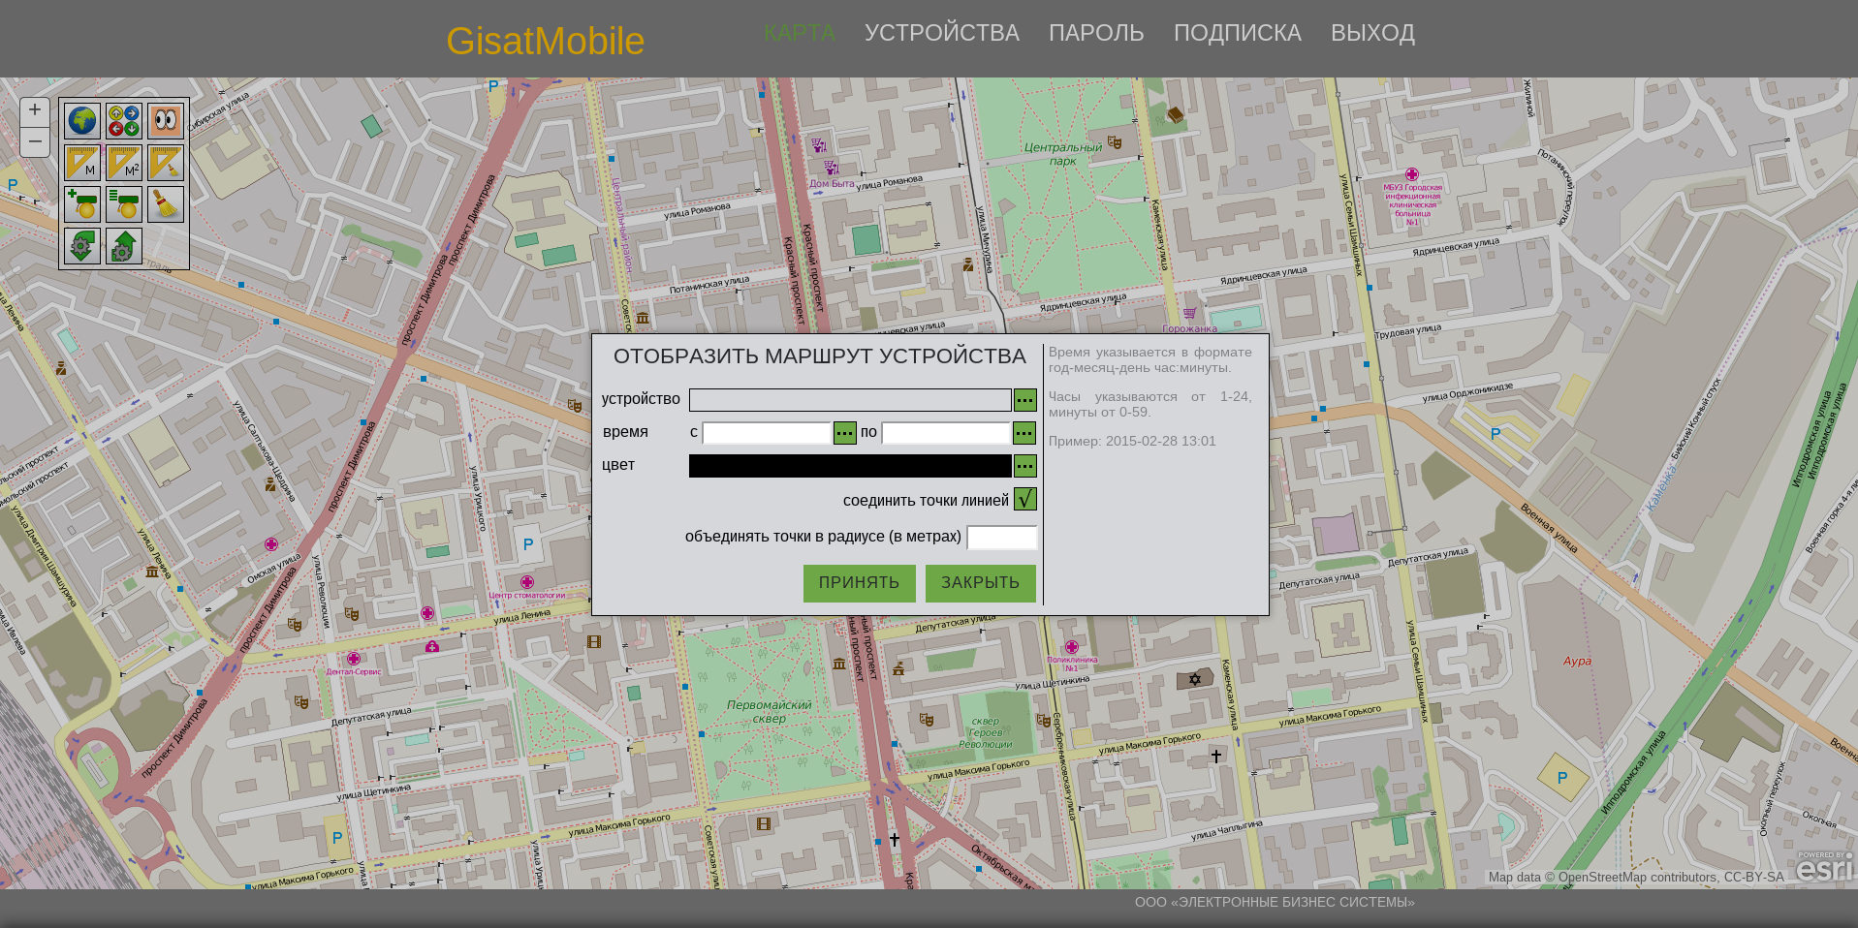The width and height of the screenshot is (1858, 928).
Task: Click the black route color swatch
Action: (x=849, y=466)
